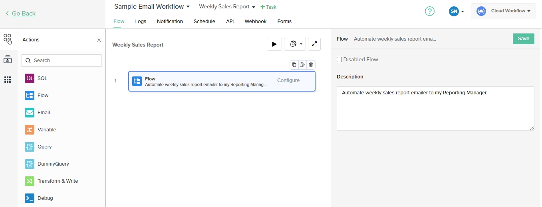Follow the Go Back link

click(x=23, y=14)
